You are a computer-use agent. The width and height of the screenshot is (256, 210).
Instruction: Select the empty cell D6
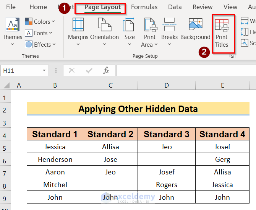point(167,160)
